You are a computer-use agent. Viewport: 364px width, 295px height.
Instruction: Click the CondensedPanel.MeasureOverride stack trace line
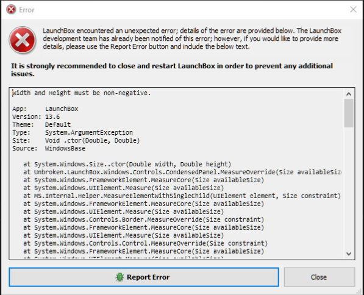182,172
